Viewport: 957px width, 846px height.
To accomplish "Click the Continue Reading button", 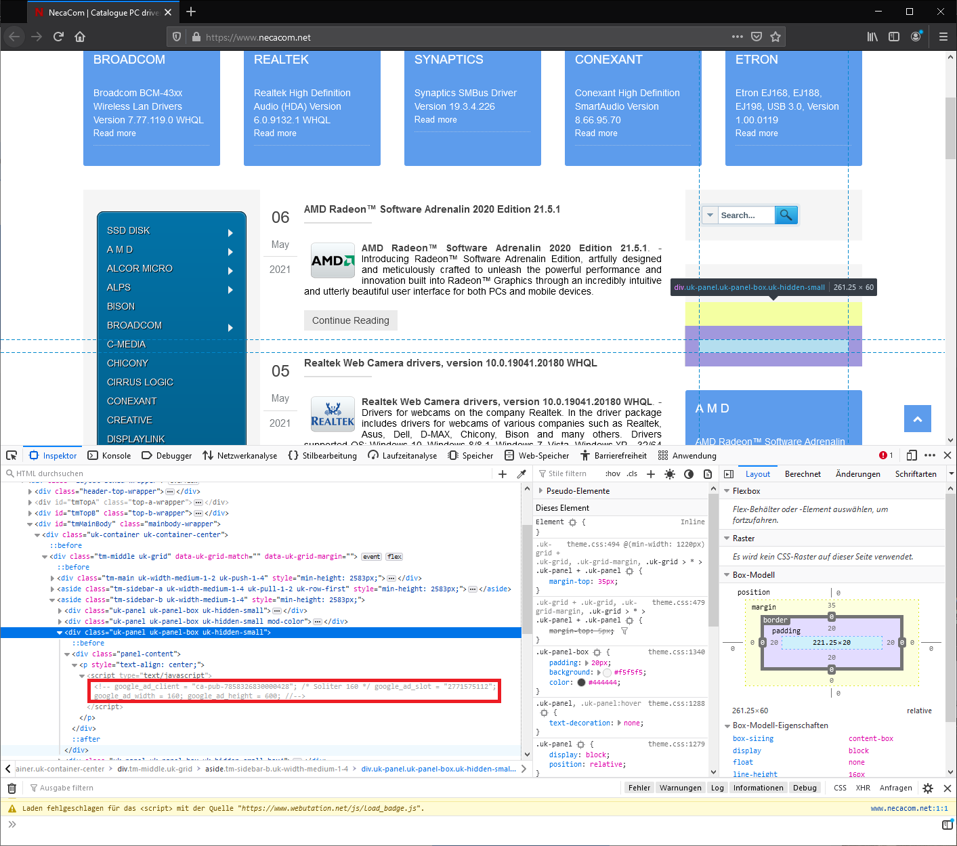I will 350,320.
